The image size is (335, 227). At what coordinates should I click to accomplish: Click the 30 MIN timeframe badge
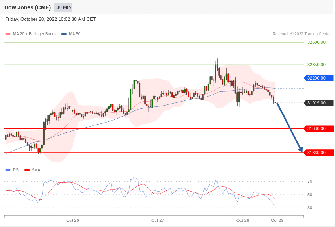(x=63, y=7)
